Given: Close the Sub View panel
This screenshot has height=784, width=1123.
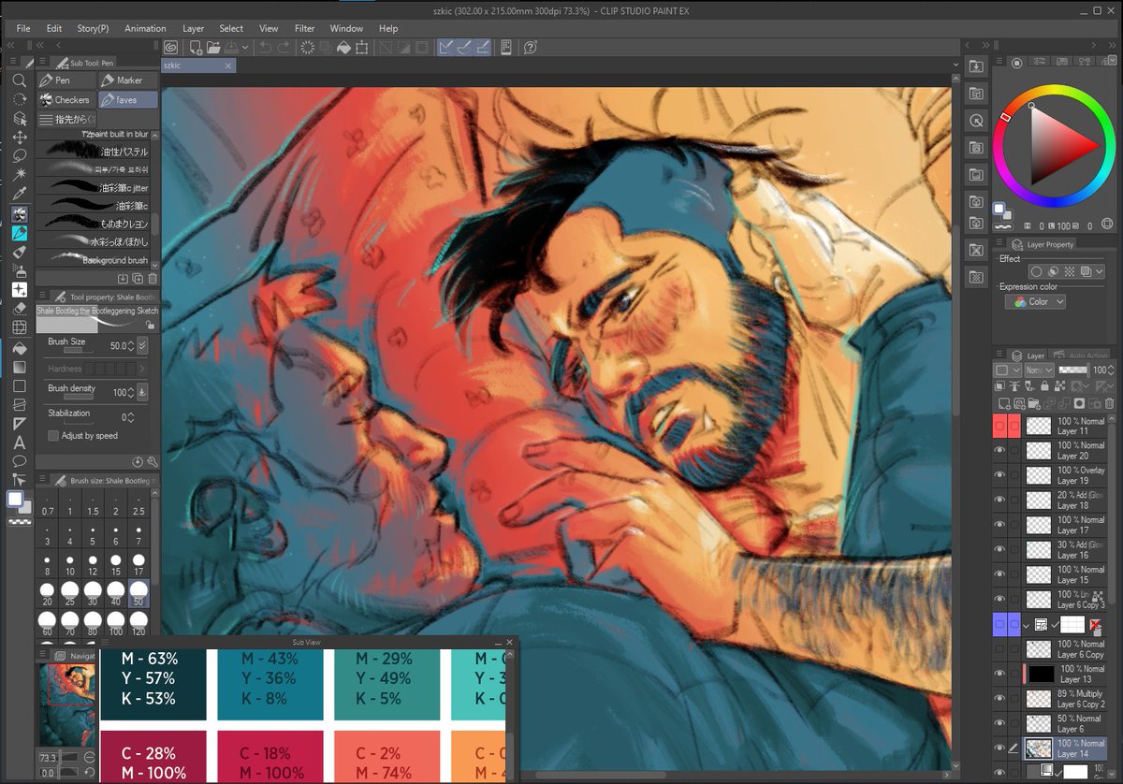Looking at the screenshot, I should pos(510,643).
